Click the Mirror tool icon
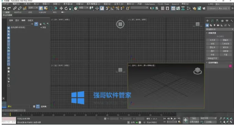This screenshot has height=127, width=234. click(x=152, y=8)
